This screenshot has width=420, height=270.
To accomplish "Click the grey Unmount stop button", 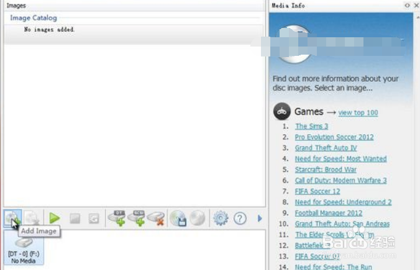I will point(75,218).
